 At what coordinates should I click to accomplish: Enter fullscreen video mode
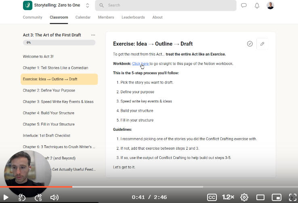tap(292, 197)
